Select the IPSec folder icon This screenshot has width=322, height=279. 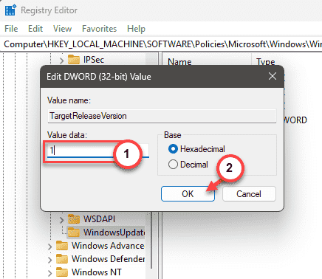[x=74, y=60]
